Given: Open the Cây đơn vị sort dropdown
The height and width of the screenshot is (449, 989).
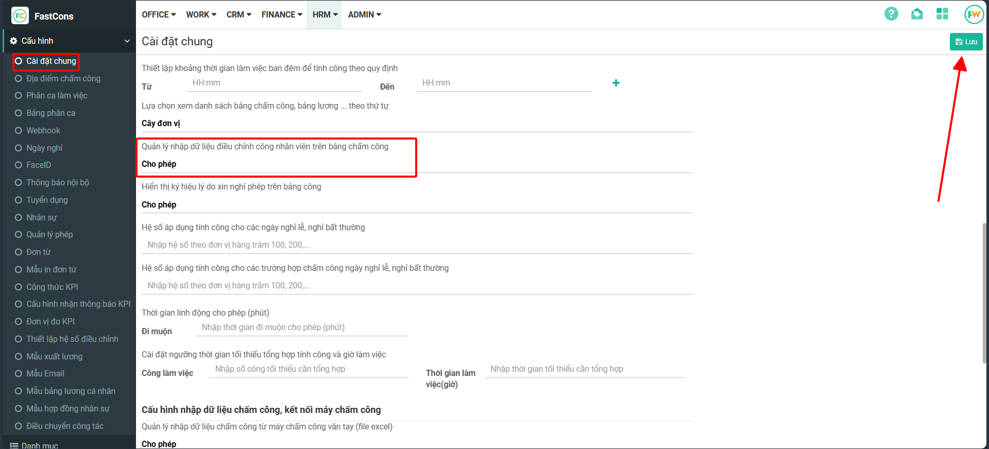Looking at the screenshot, I should click(x=416, y=124).
